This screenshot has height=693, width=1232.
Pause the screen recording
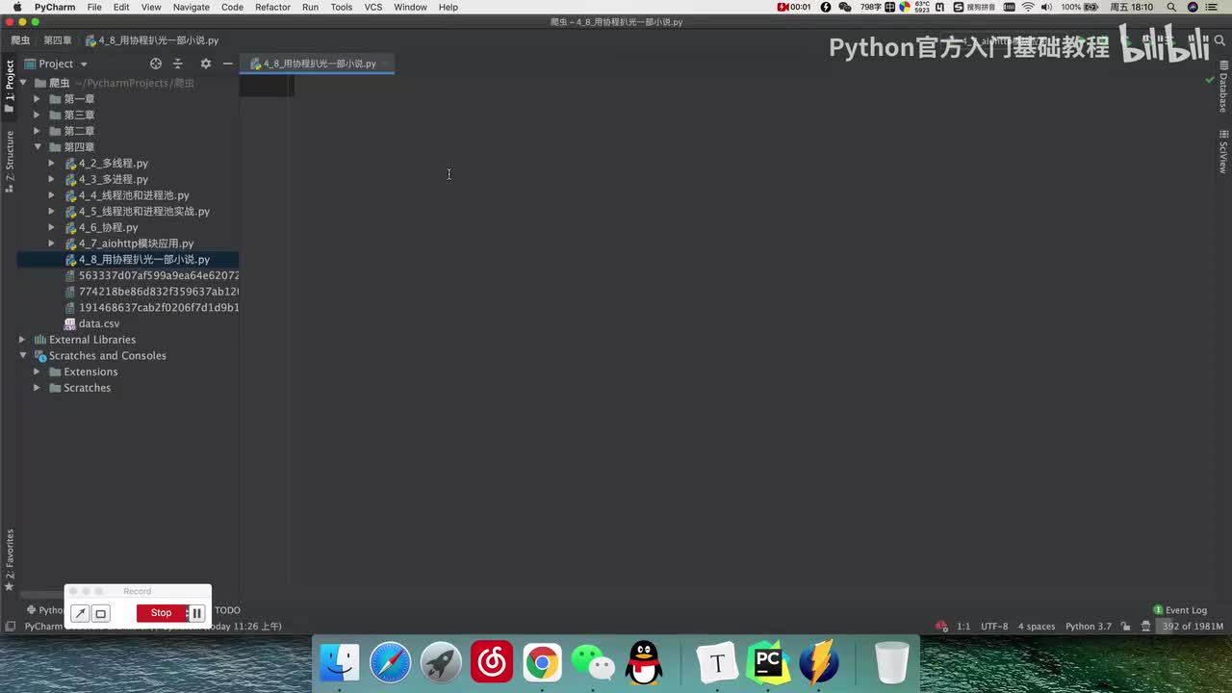[x=196, y=613]
